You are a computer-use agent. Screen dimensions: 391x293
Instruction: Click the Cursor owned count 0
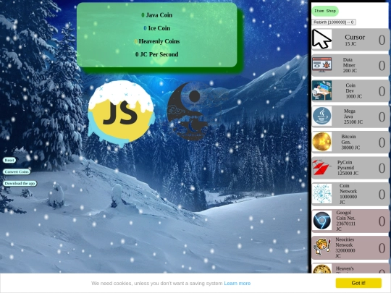click(x=382, y=40)
